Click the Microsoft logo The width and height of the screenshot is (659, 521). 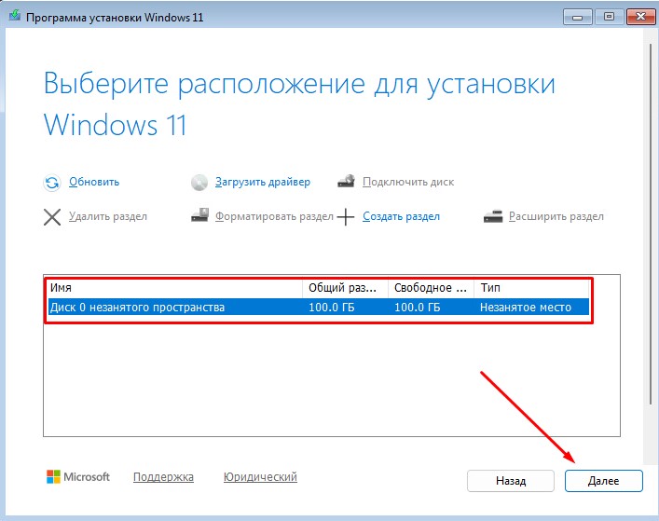(78, 477)
